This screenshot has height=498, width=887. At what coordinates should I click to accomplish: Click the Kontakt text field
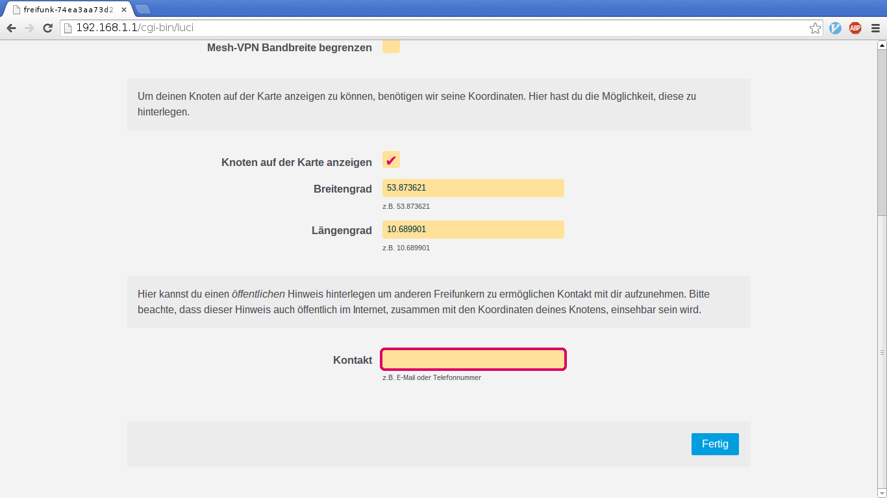473,359
